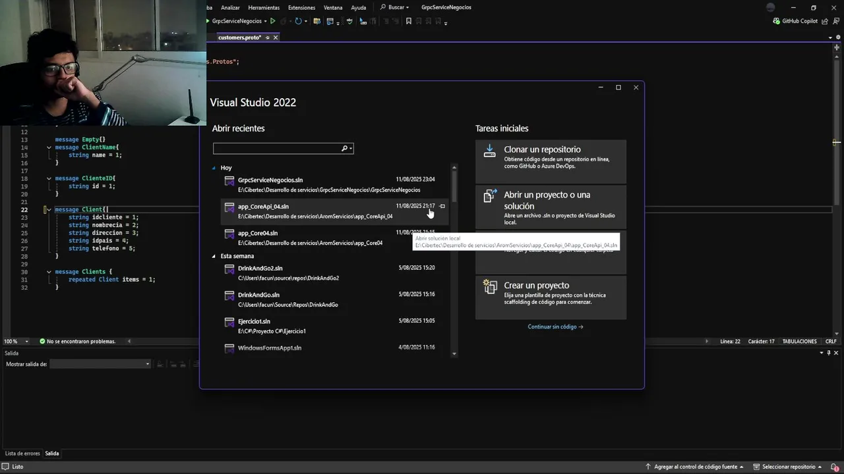Click the feedback person icon at top right
Screen dimensions: 844x474
pyautogui.click(x=836, y=21)
